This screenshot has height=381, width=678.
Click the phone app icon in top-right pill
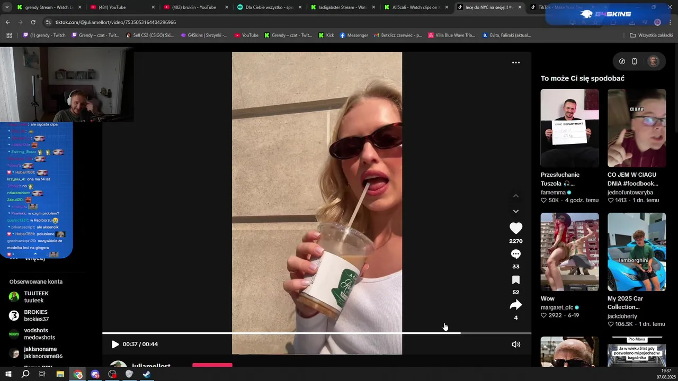pyautogui.click(x=635, y=61)
